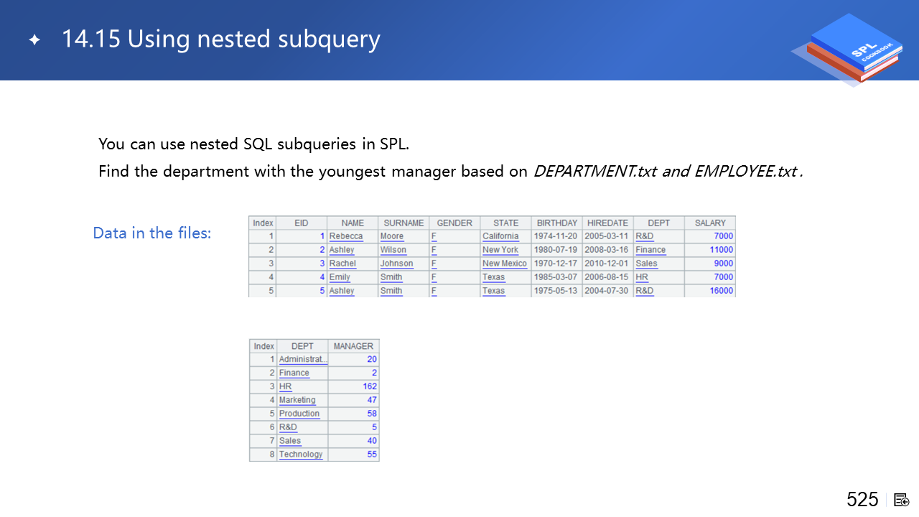The width and height of the screenshot is (919, 517).
Task: Click the New Mexico state link
Action: click(504, 264)
